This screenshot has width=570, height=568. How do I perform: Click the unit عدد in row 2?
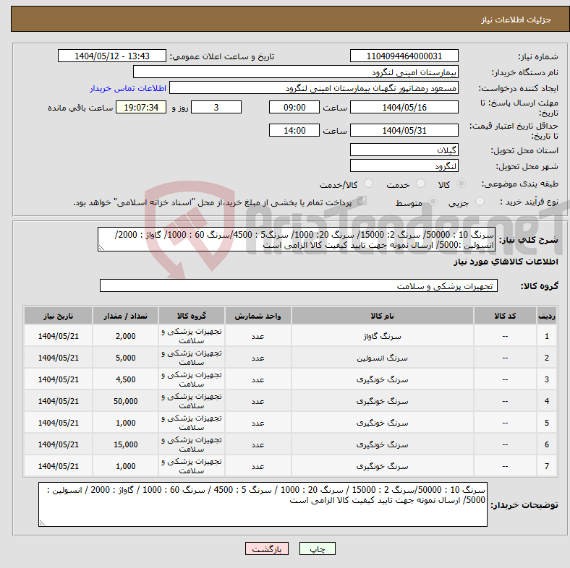tap(258, 358)
